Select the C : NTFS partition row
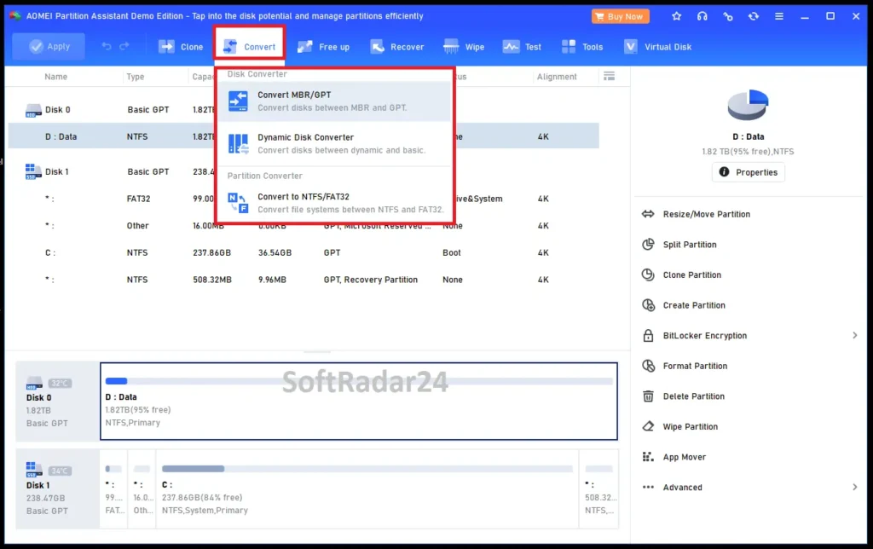The width and height of the screenshot is (873, 549). (x=304, y=253)
